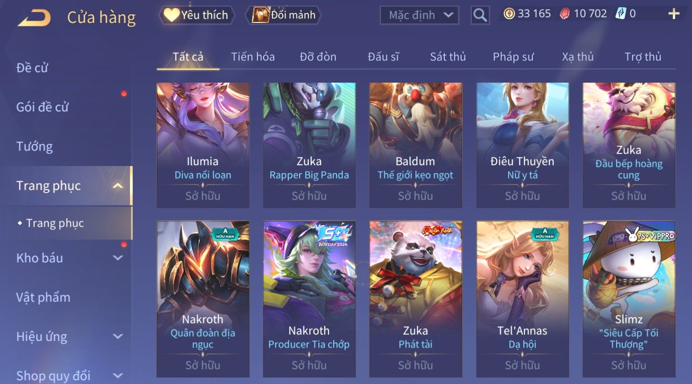Expand the Hiệu ứng sidebar section

pos(118,336)
